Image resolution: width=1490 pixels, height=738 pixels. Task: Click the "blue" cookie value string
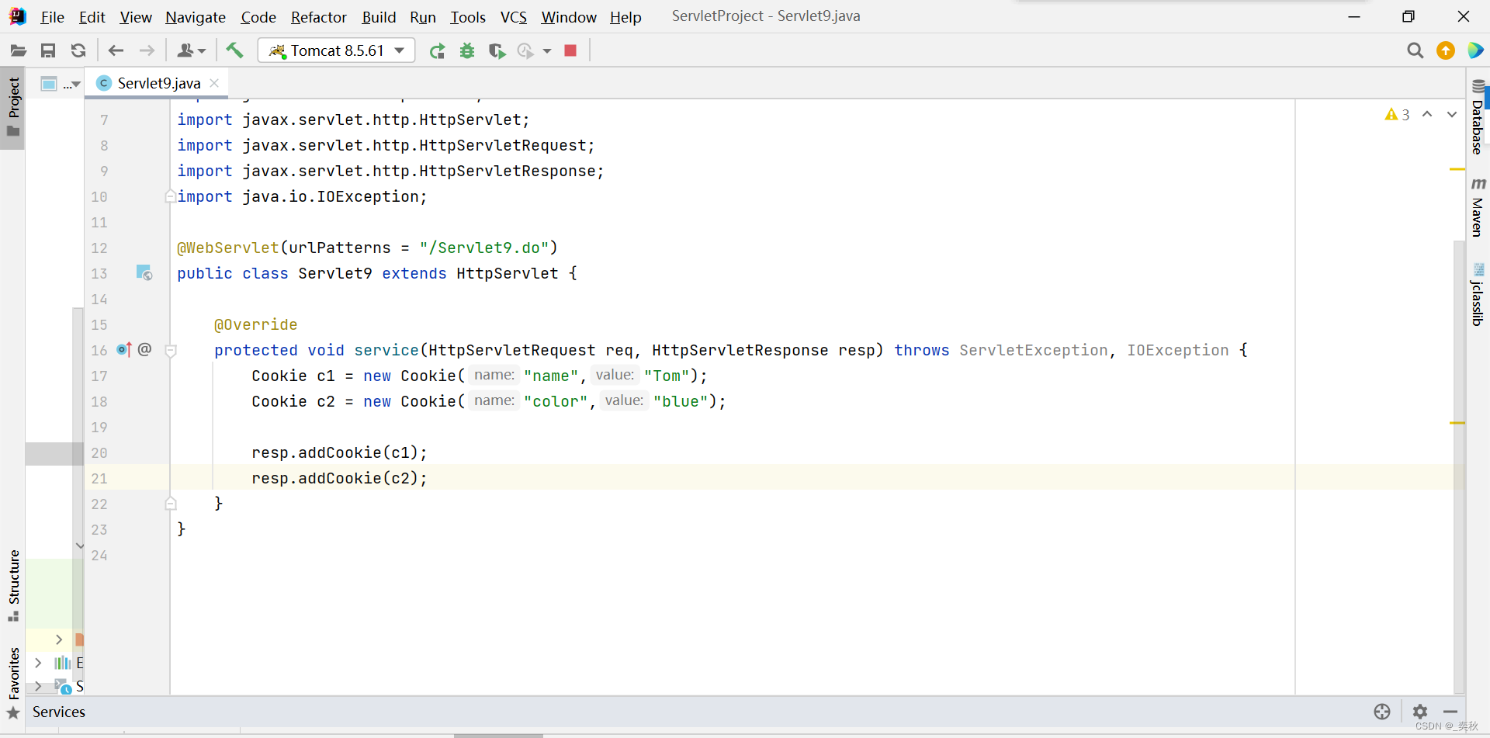click(x=681, y=401)
